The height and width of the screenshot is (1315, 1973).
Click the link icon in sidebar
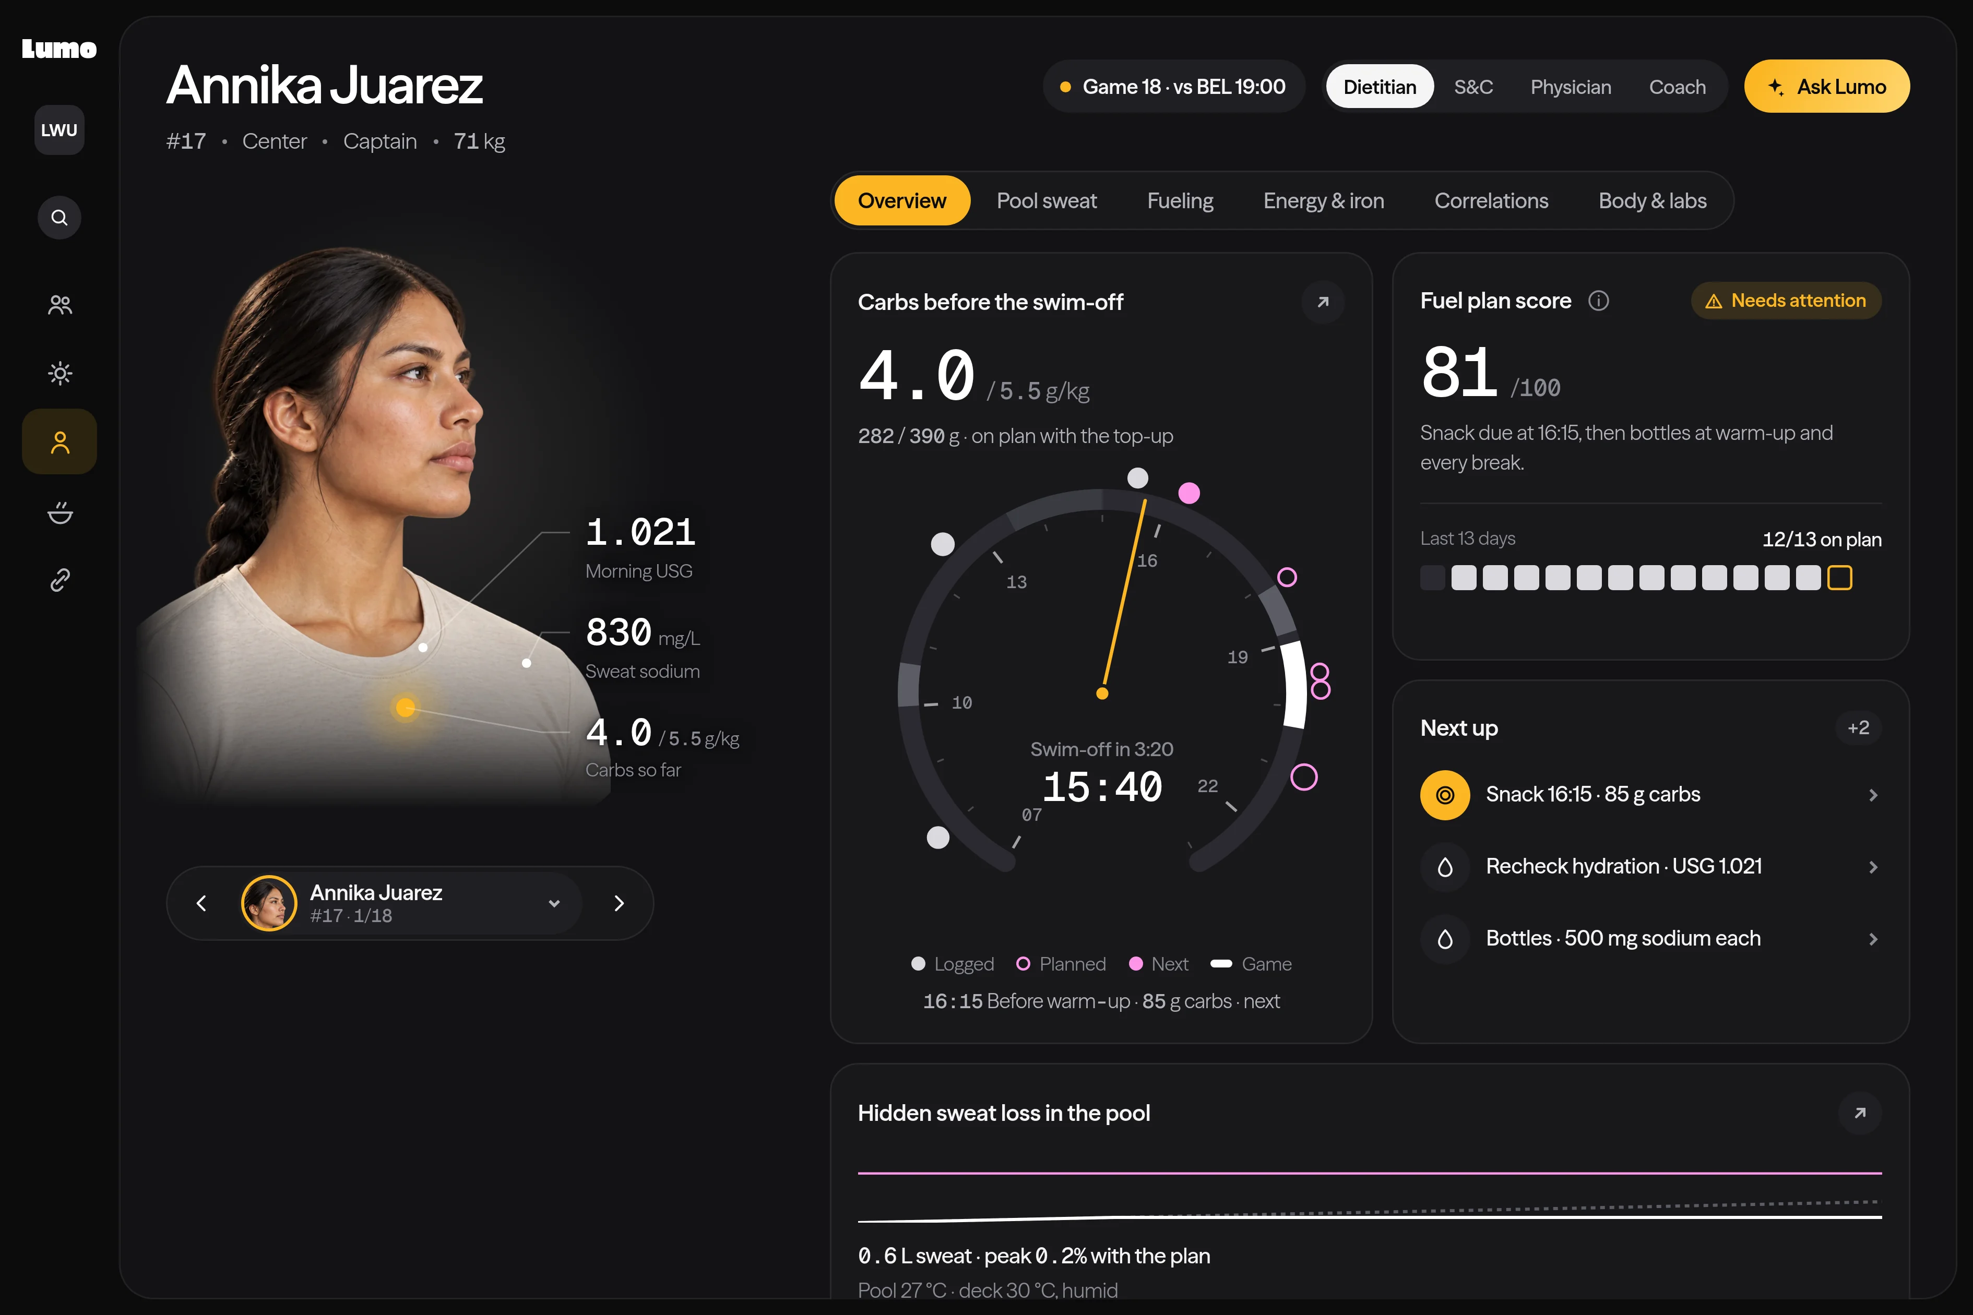click(60, 580)
